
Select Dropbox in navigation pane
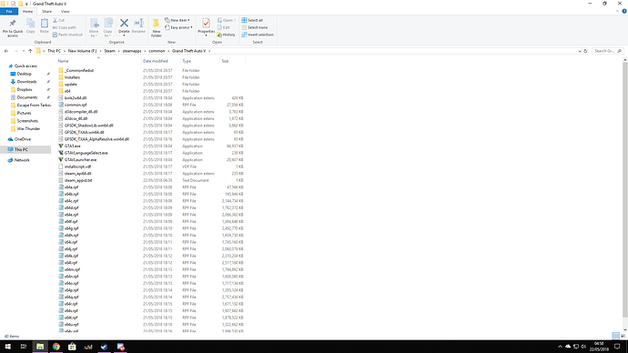pyautogui.click(x=25, y=90)
